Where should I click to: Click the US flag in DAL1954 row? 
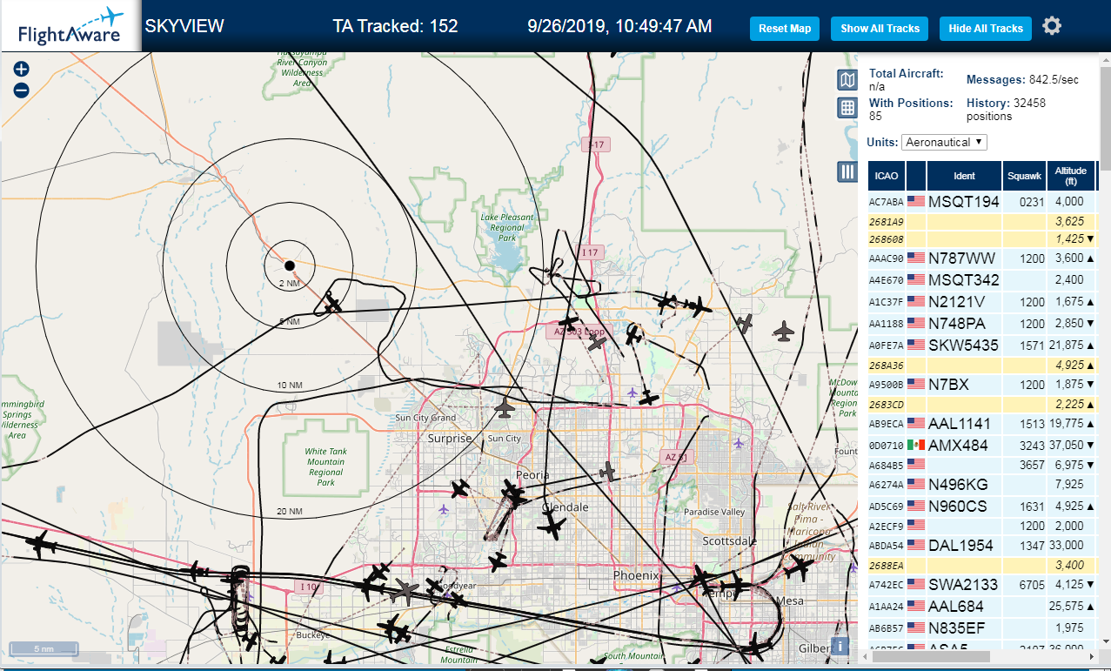click(x=915, y=545)
